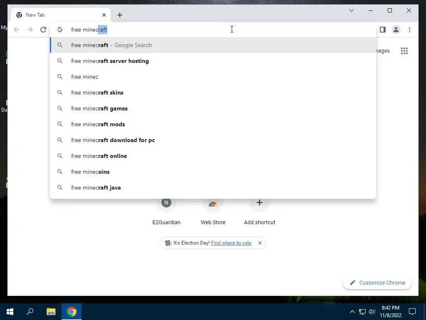Click the Election Day doodle icon
426x320 pixels.
168,243
